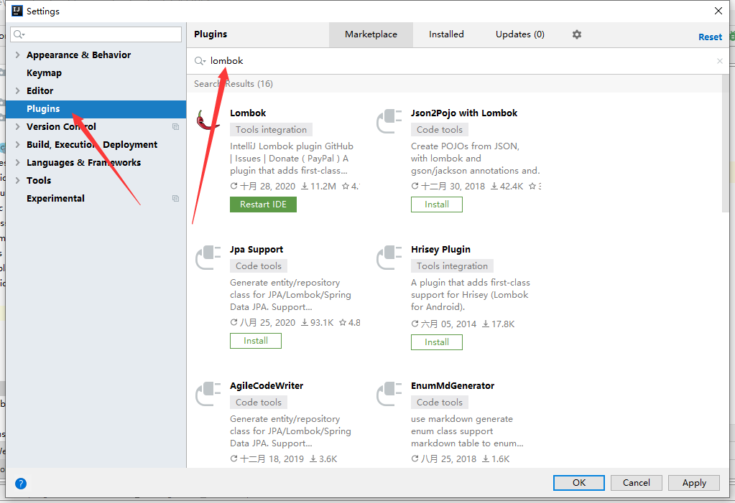The width and height of the screenshot is (735, 503).
Task: Expand the Languages & Frameworks section
Action: (17, 162)
